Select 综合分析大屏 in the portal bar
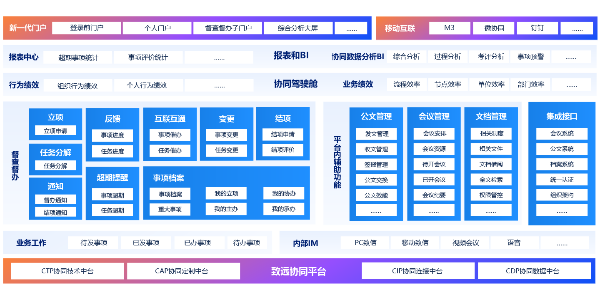Viewport: 600px width, 300px height. pos(298,28)
